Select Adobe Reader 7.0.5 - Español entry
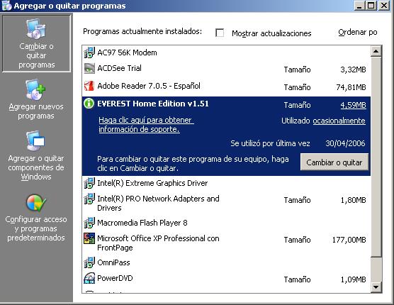 (226, 87)
